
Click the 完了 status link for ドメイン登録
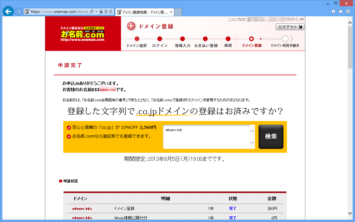[233, 208]
